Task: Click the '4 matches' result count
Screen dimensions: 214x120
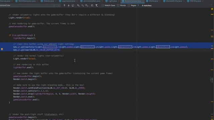Action: tap(146, 6)
